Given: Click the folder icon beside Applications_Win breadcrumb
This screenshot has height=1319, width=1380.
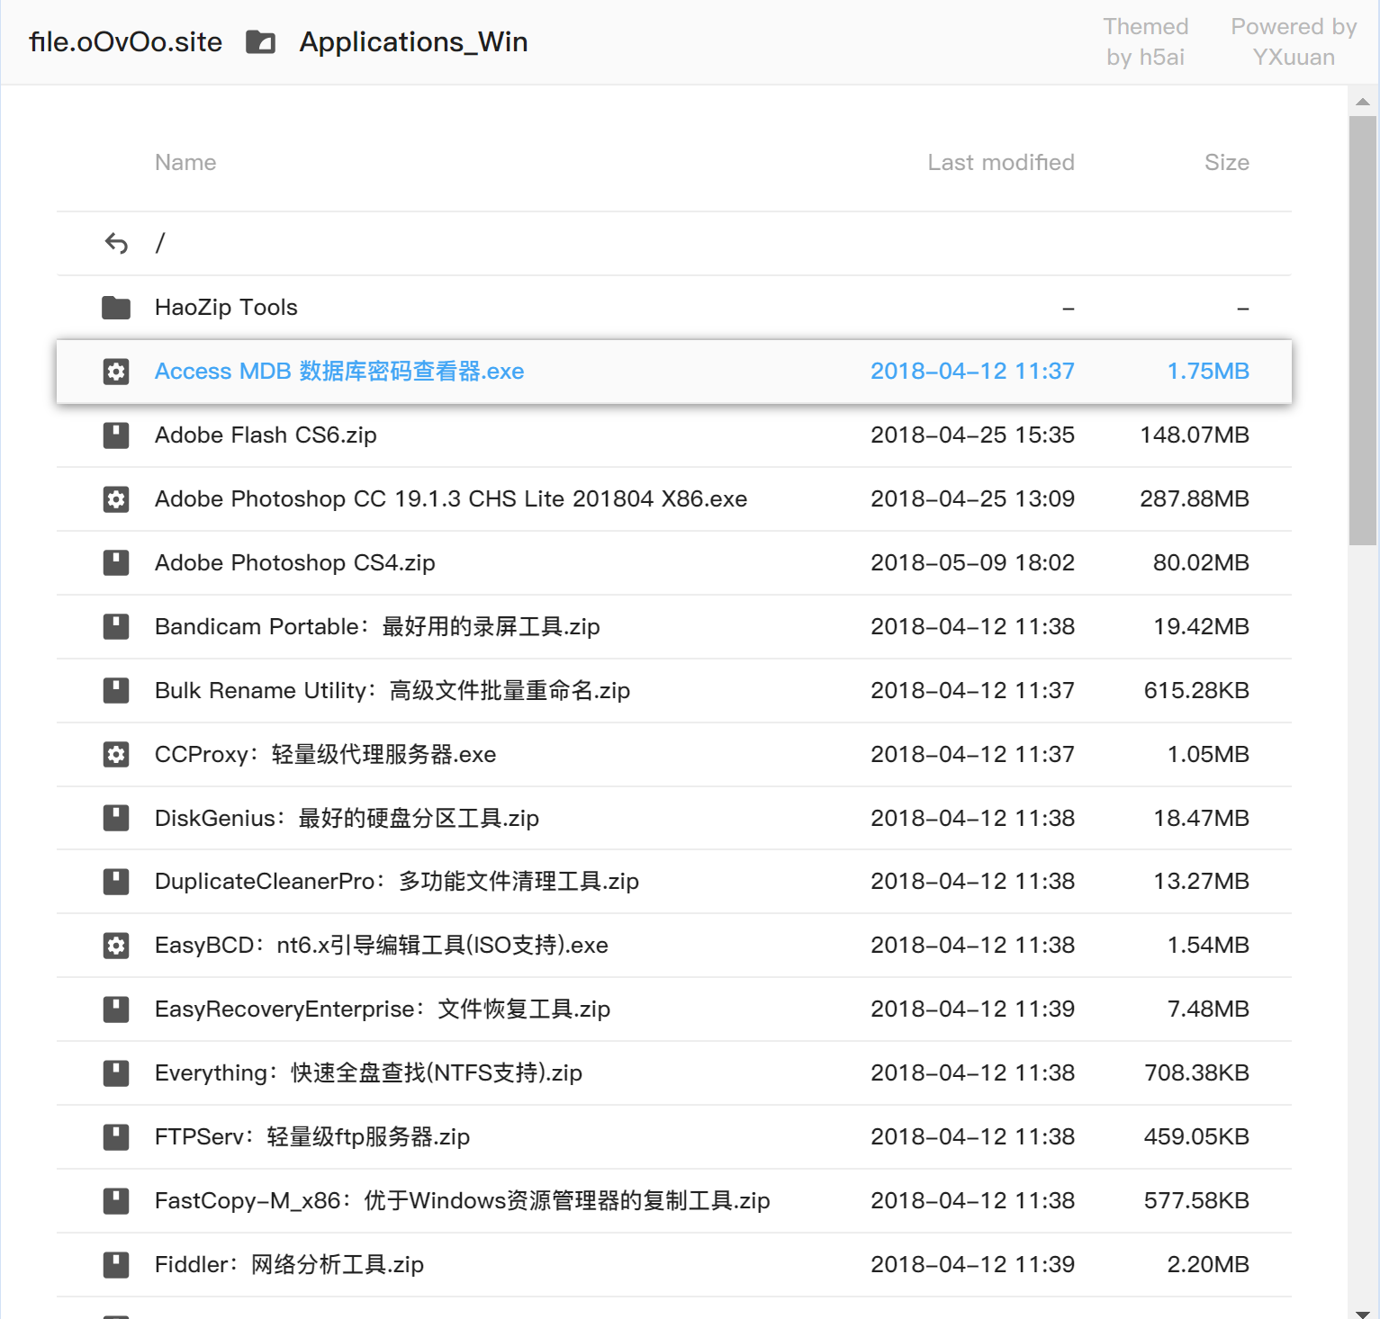Looking at the screenshot, I should pyautogui.click(x=260, y=42).
